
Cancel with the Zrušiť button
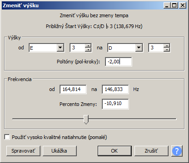click(x=151, y=151)
